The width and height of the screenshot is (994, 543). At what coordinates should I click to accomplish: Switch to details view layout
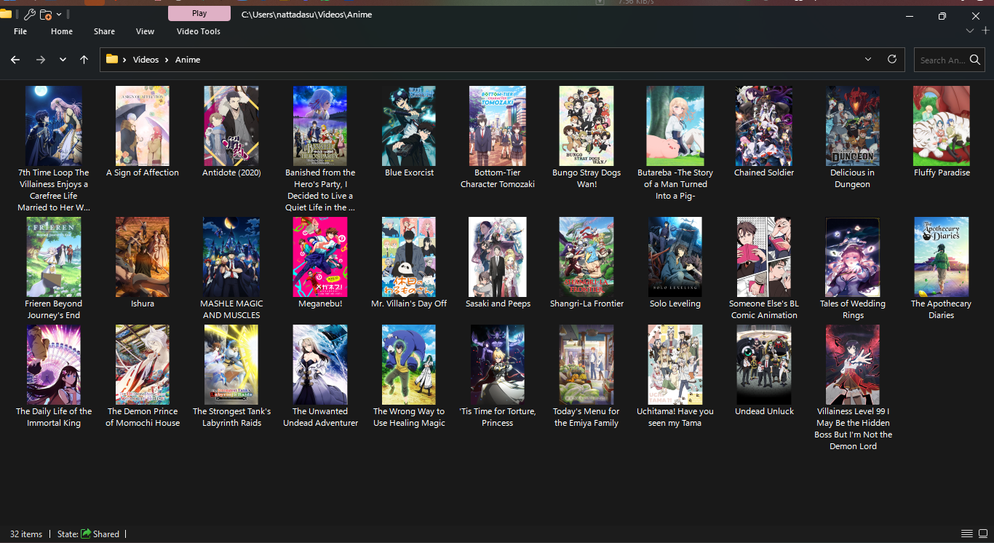point(966,534)
